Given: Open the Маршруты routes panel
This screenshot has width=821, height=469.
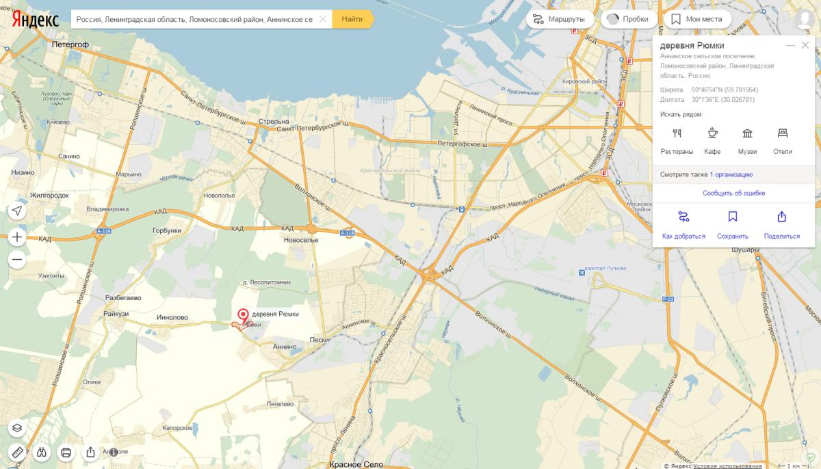Looking at the screenshot, I should tap(560, 19).
